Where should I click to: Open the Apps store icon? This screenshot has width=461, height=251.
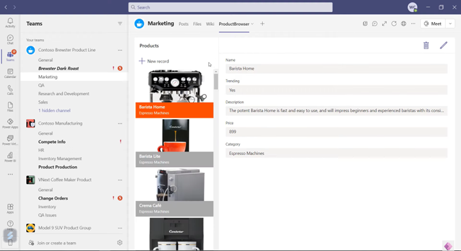tap(10, 209)
